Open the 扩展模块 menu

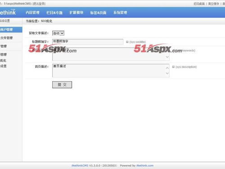[x=76, y=13]
